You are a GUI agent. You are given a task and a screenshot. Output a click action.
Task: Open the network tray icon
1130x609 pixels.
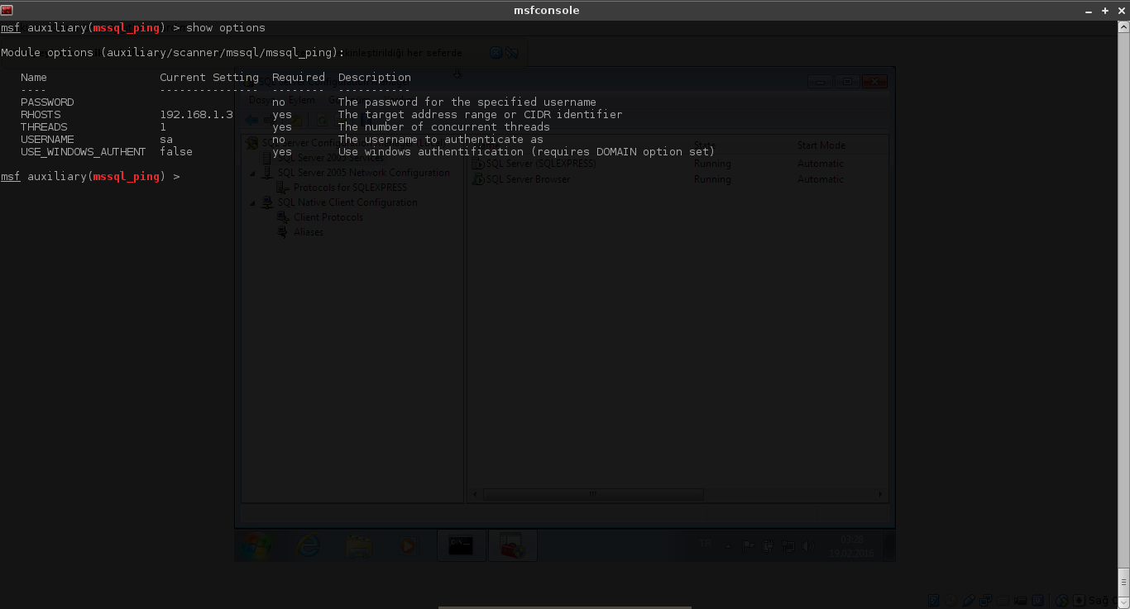point(788,545)
